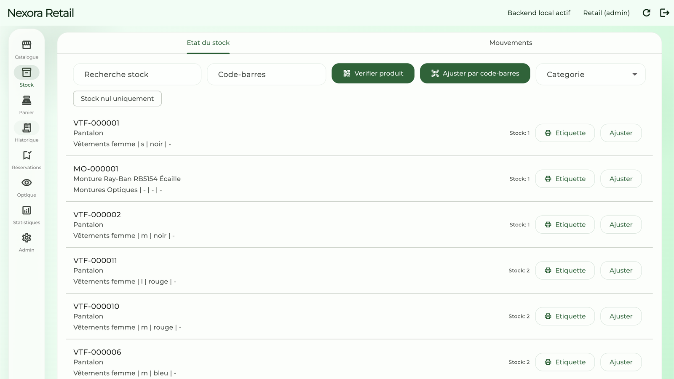Print Etiquette for VTF-000001

(565, 133)
